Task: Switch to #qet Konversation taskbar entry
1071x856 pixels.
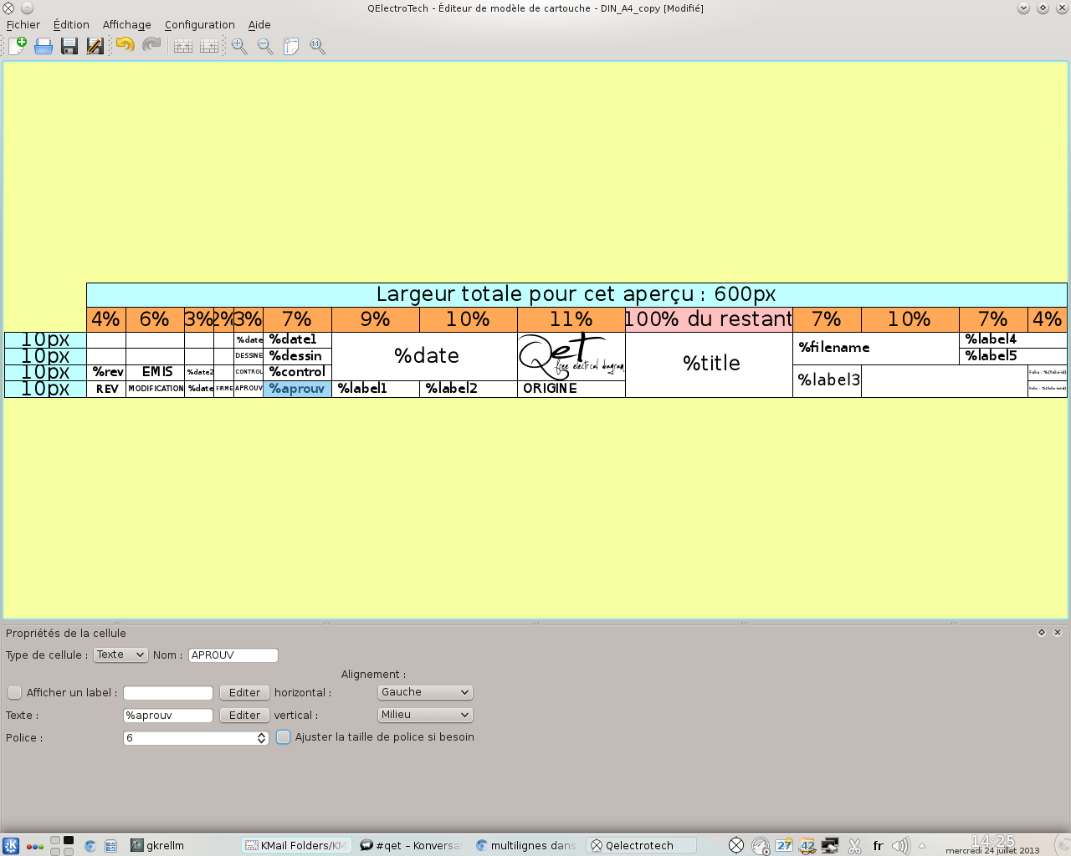Action: [x=411, y=845]
